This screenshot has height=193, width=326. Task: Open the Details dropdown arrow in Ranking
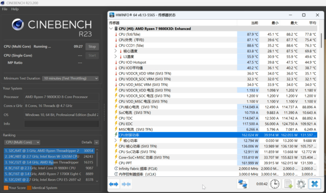coord(96,142)
